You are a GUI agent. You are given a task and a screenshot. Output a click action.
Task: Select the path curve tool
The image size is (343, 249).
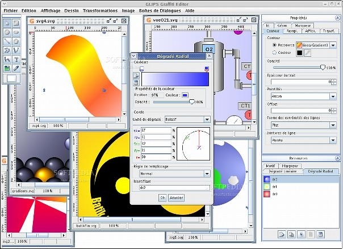tap(16, 50)
